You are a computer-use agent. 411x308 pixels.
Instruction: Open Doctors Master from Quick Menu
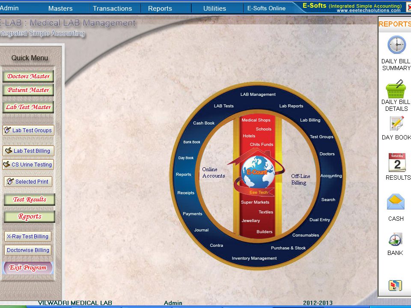click(x=28, y=76)
